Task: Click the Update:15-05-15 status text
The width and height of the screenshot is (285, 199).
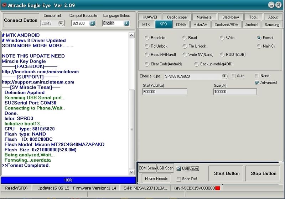Action: point(53,188)
